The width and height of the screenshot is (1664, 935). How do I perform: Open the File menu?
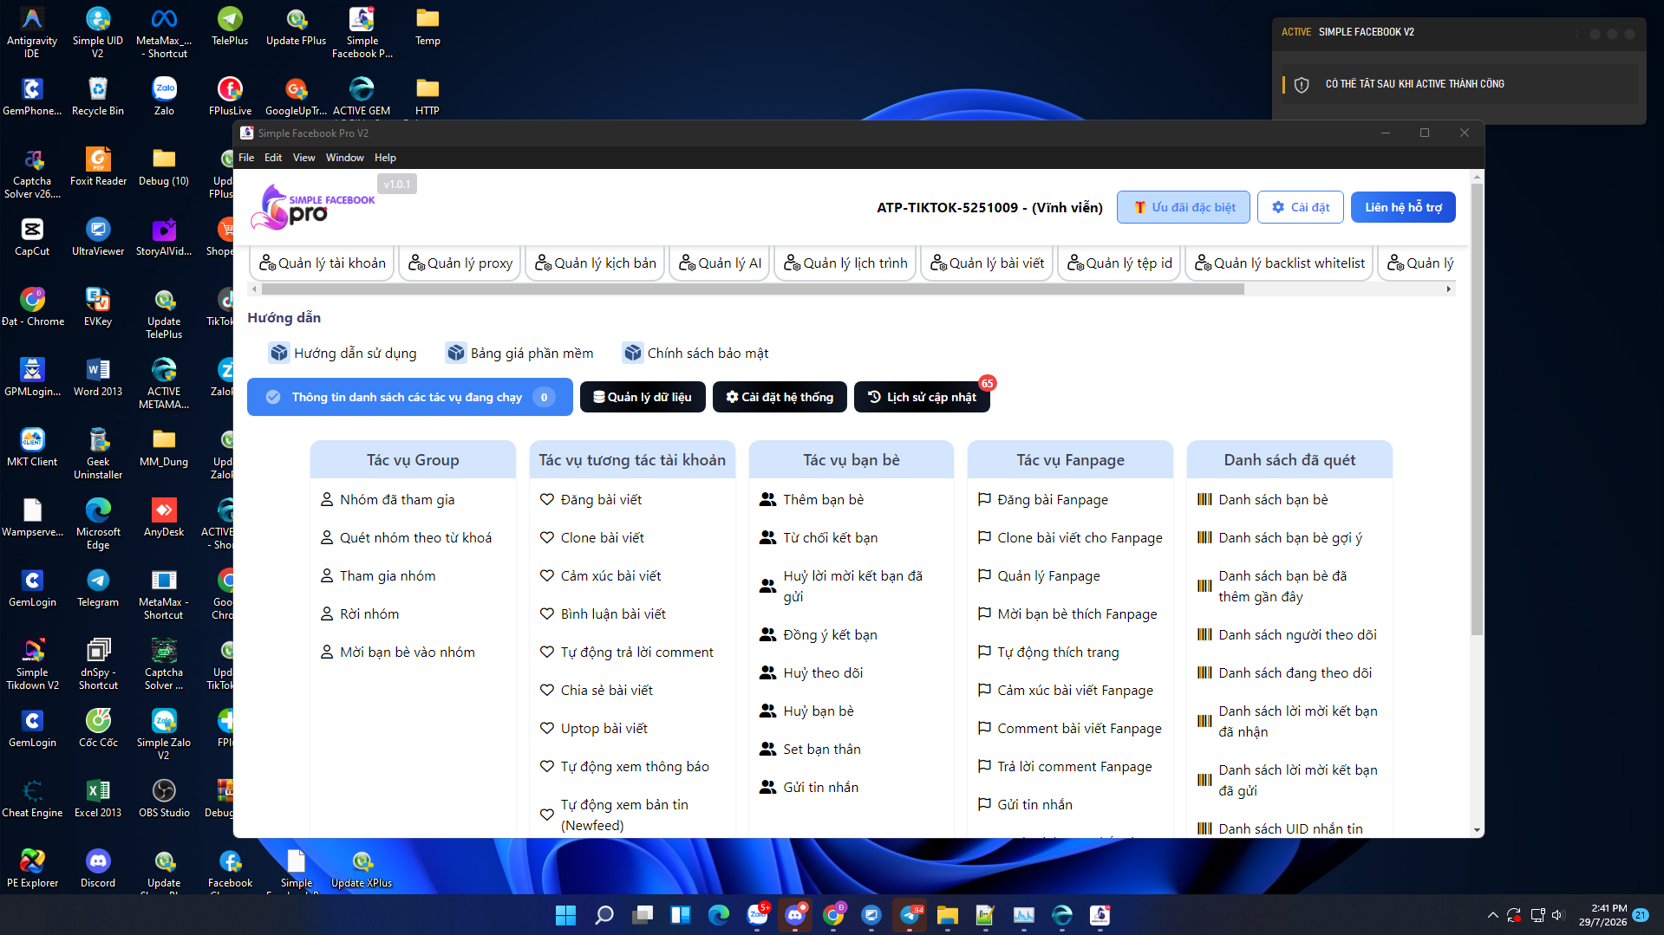coord(246,158)
